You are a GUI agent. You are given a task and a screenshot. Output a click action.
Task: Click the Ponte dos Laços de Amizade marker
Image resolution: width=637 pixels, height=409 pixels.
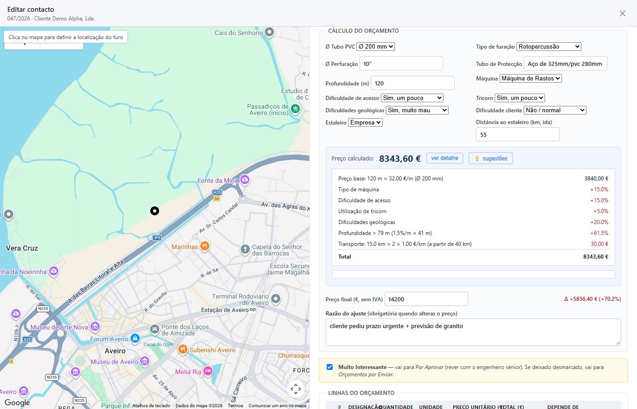tap(155, 329)
